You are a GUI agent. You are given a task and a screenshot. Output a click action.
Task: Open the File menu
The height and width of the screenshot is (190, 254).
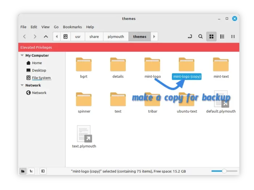tap(23, 27)
